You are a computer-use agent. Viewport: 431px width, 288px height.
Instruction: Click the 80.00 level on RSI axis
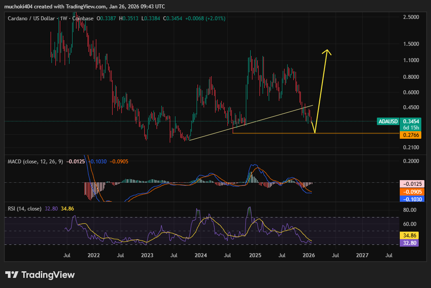pyautogui.click(x=409, y=210)
